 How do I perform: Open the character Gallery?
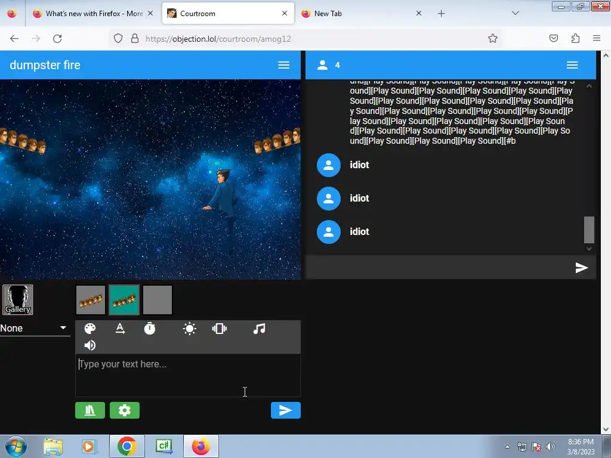point(17,299)
